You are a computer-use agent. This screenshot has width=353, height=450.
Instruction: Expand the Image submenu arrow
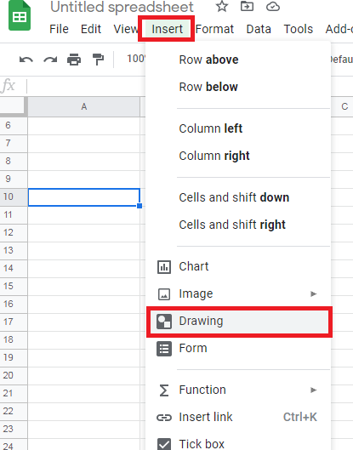click(x=313, y=293)
